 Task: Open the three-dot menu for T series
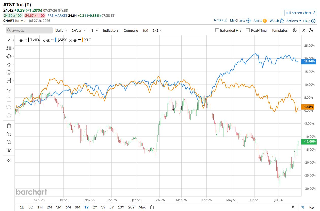coord(25,40)
